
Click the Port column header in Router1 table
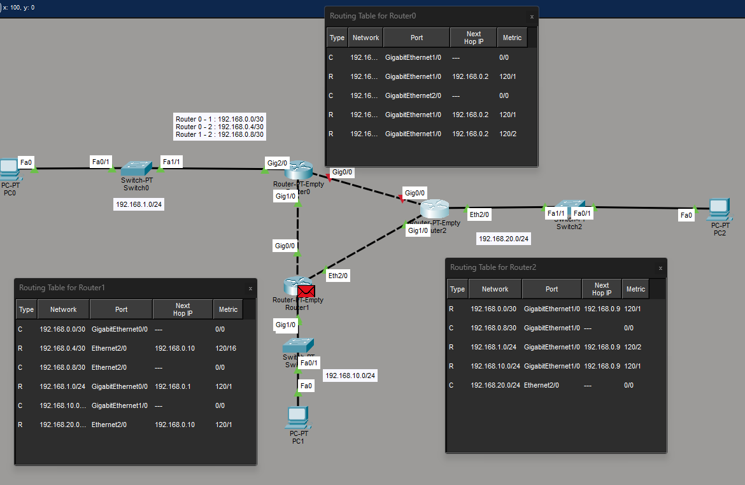(121, 309)
